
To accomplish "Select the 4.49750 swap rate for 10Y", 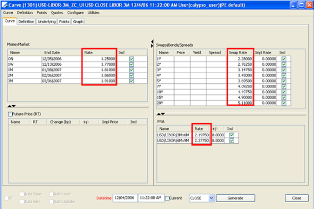I will pos(241,92).
